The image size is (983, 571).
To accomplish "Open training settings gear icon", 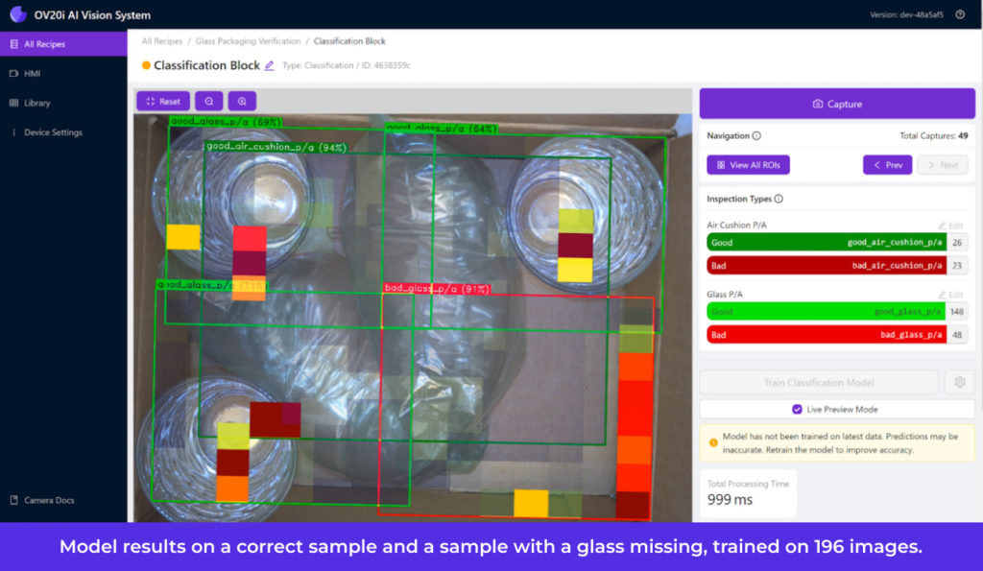I will [960, 382].
